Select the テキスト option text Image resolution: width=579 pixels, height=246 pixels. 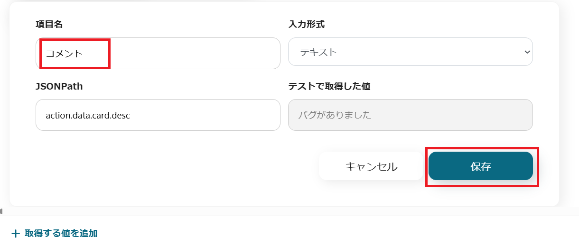(x=318, y=52)
